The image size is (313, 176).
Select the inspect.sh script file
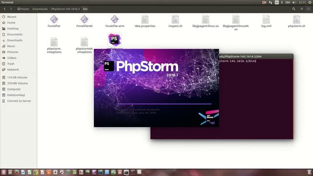point(175,21)
